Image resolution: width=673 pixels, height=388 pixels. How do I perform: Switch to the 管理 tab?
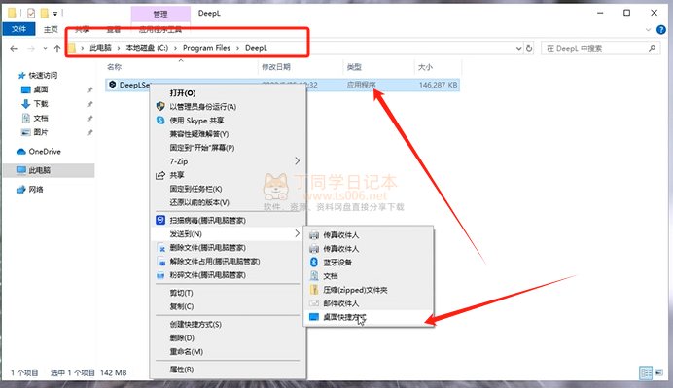click(160, 15)
